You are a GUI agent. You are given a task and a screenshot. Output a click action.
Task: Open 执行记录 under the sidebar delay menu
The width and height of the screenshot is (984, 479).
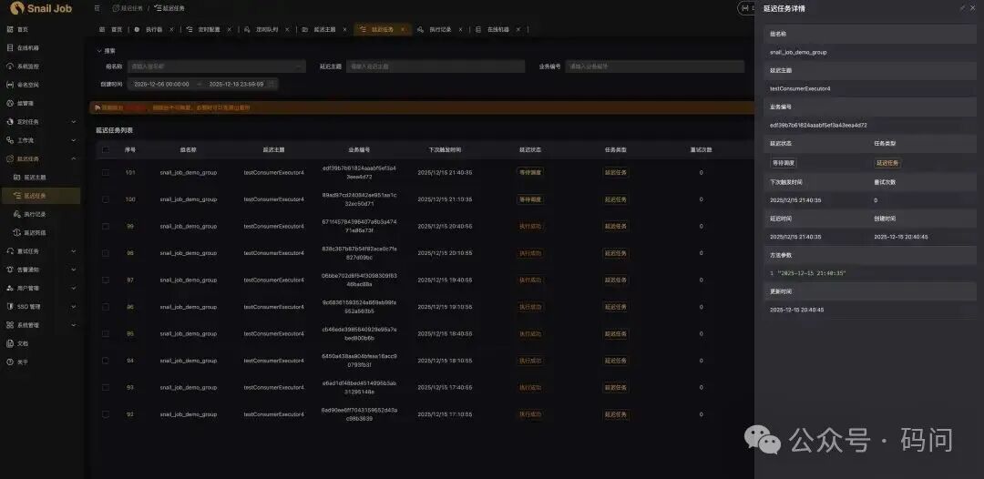click(35, 214)
